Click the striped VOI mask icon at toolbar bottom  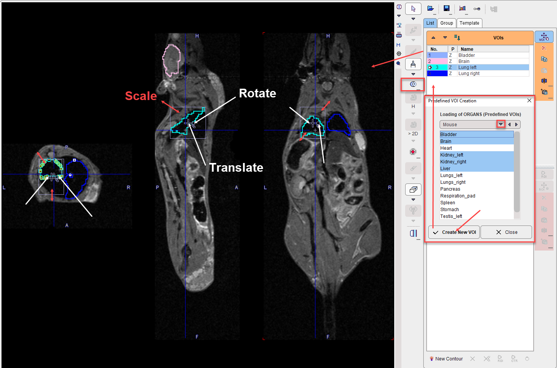pos(413,233)
